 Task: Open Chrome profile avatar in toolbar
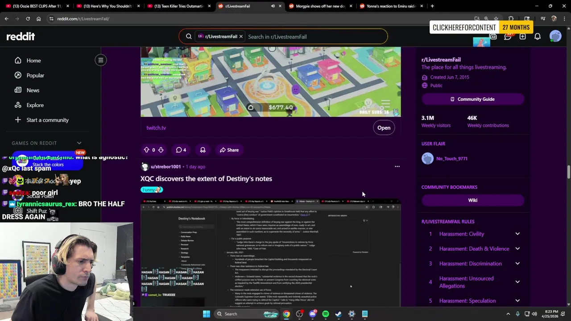click(x=554, y=19)
